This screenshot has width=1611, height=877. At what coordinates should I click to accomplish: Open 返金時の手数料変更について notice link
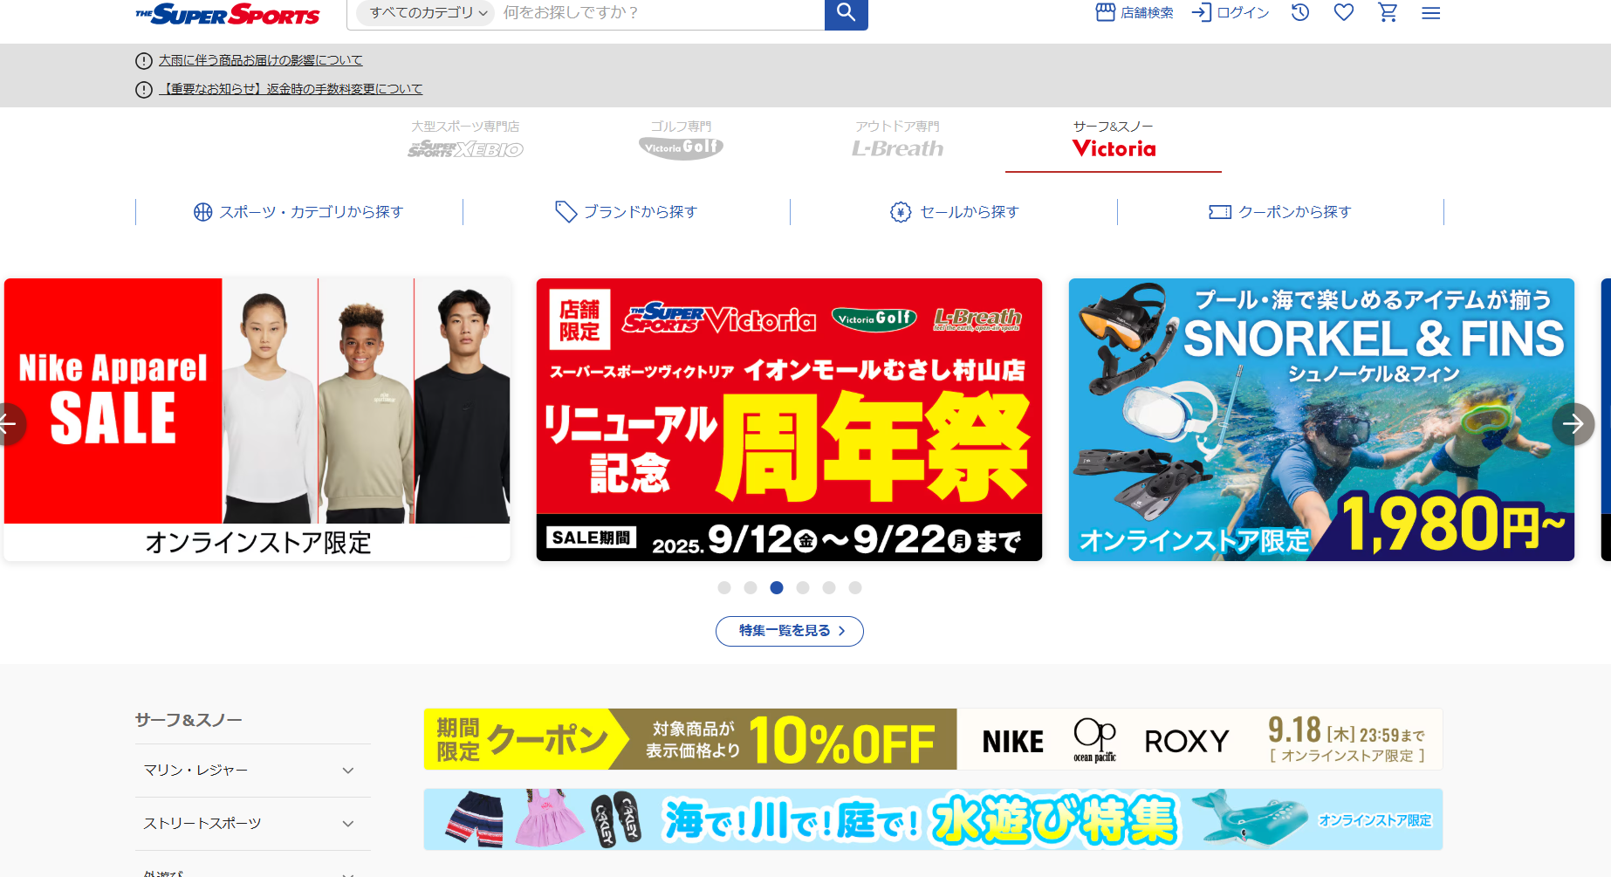click(x=291, y=89)
